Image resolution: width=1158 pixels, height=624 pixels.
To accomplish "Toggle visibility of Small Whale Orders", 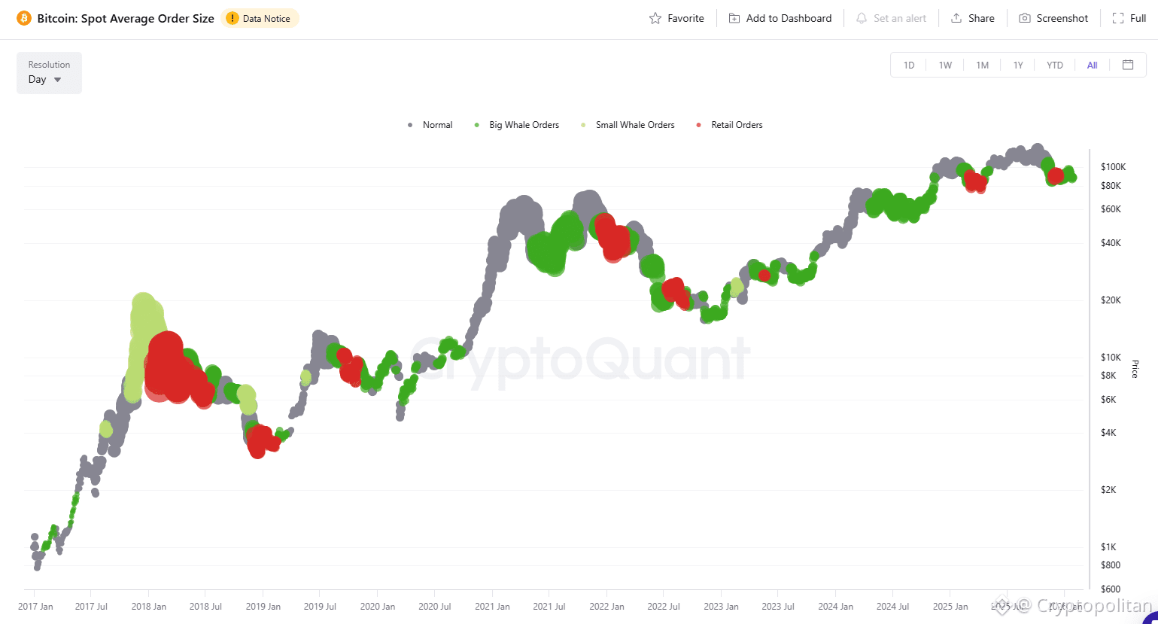I will click(x=628, y=124).
